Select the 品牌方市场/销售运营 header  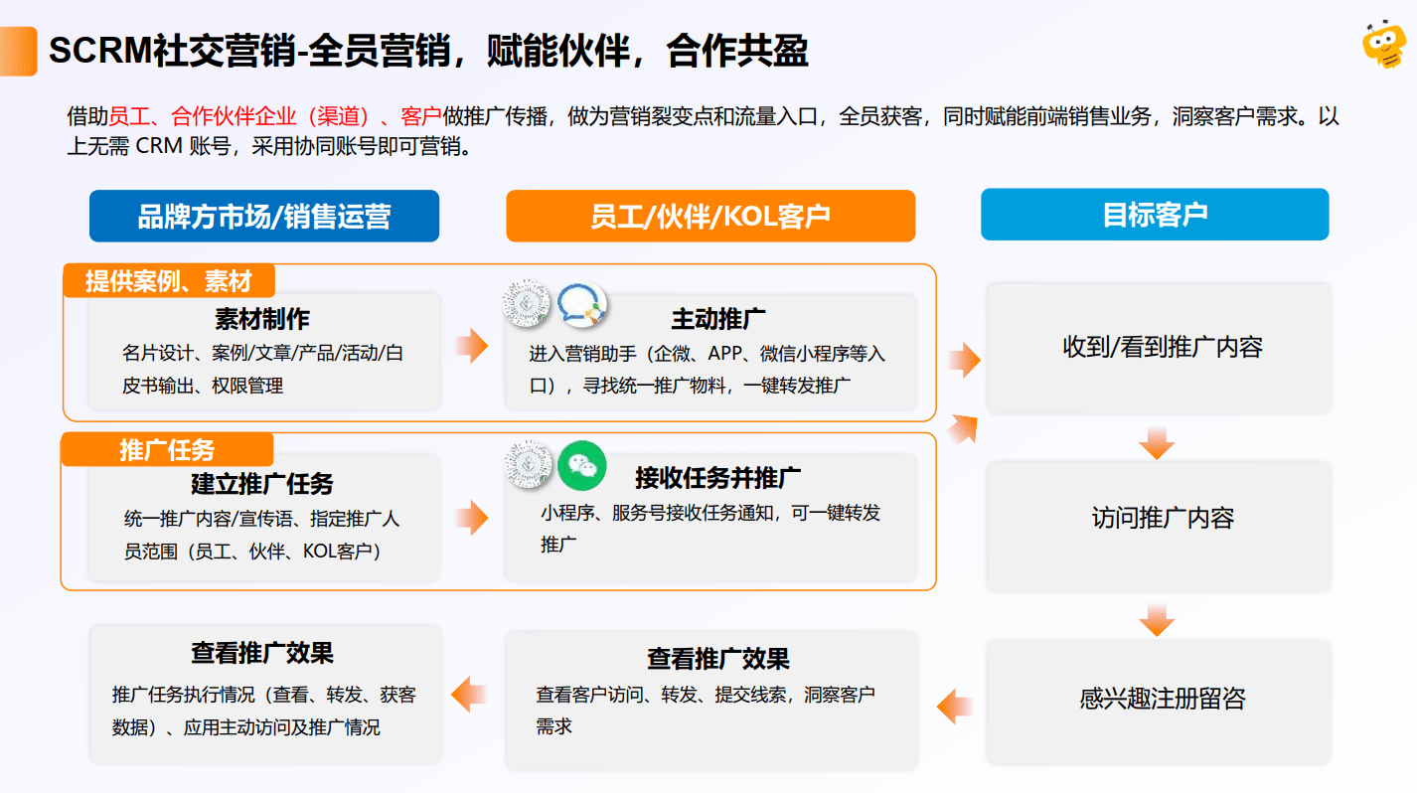click(264, 217)
